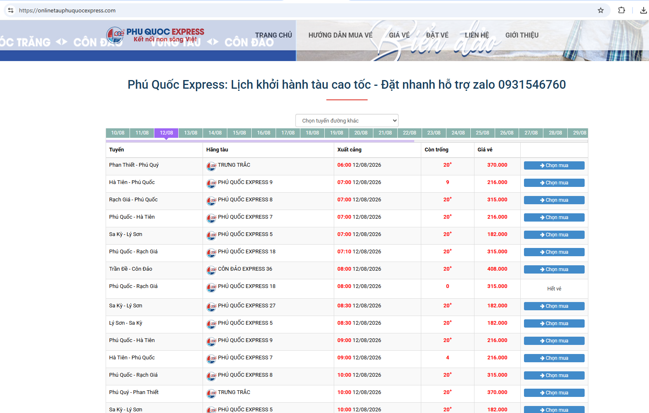The image size is (649, 413).
Task: Click 'Chọn mua' for Phú Quý - Phan Thiết 10:00
Action: (554, 393)
